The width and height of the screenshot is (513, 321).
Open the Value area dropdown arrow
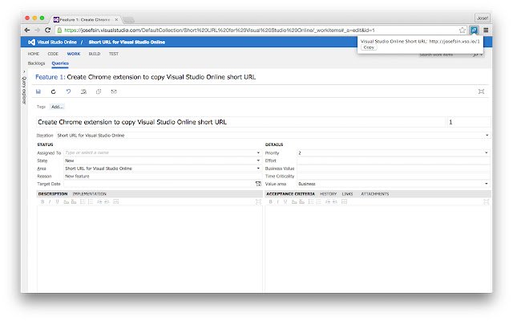click(487, 184)
